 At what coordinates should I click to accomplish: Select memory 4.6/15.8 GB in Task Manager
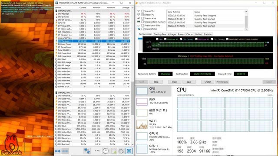(x=153, y=101)
